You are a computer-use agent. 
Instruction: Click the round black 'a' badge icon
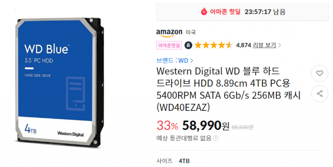(x=188, y=45)
